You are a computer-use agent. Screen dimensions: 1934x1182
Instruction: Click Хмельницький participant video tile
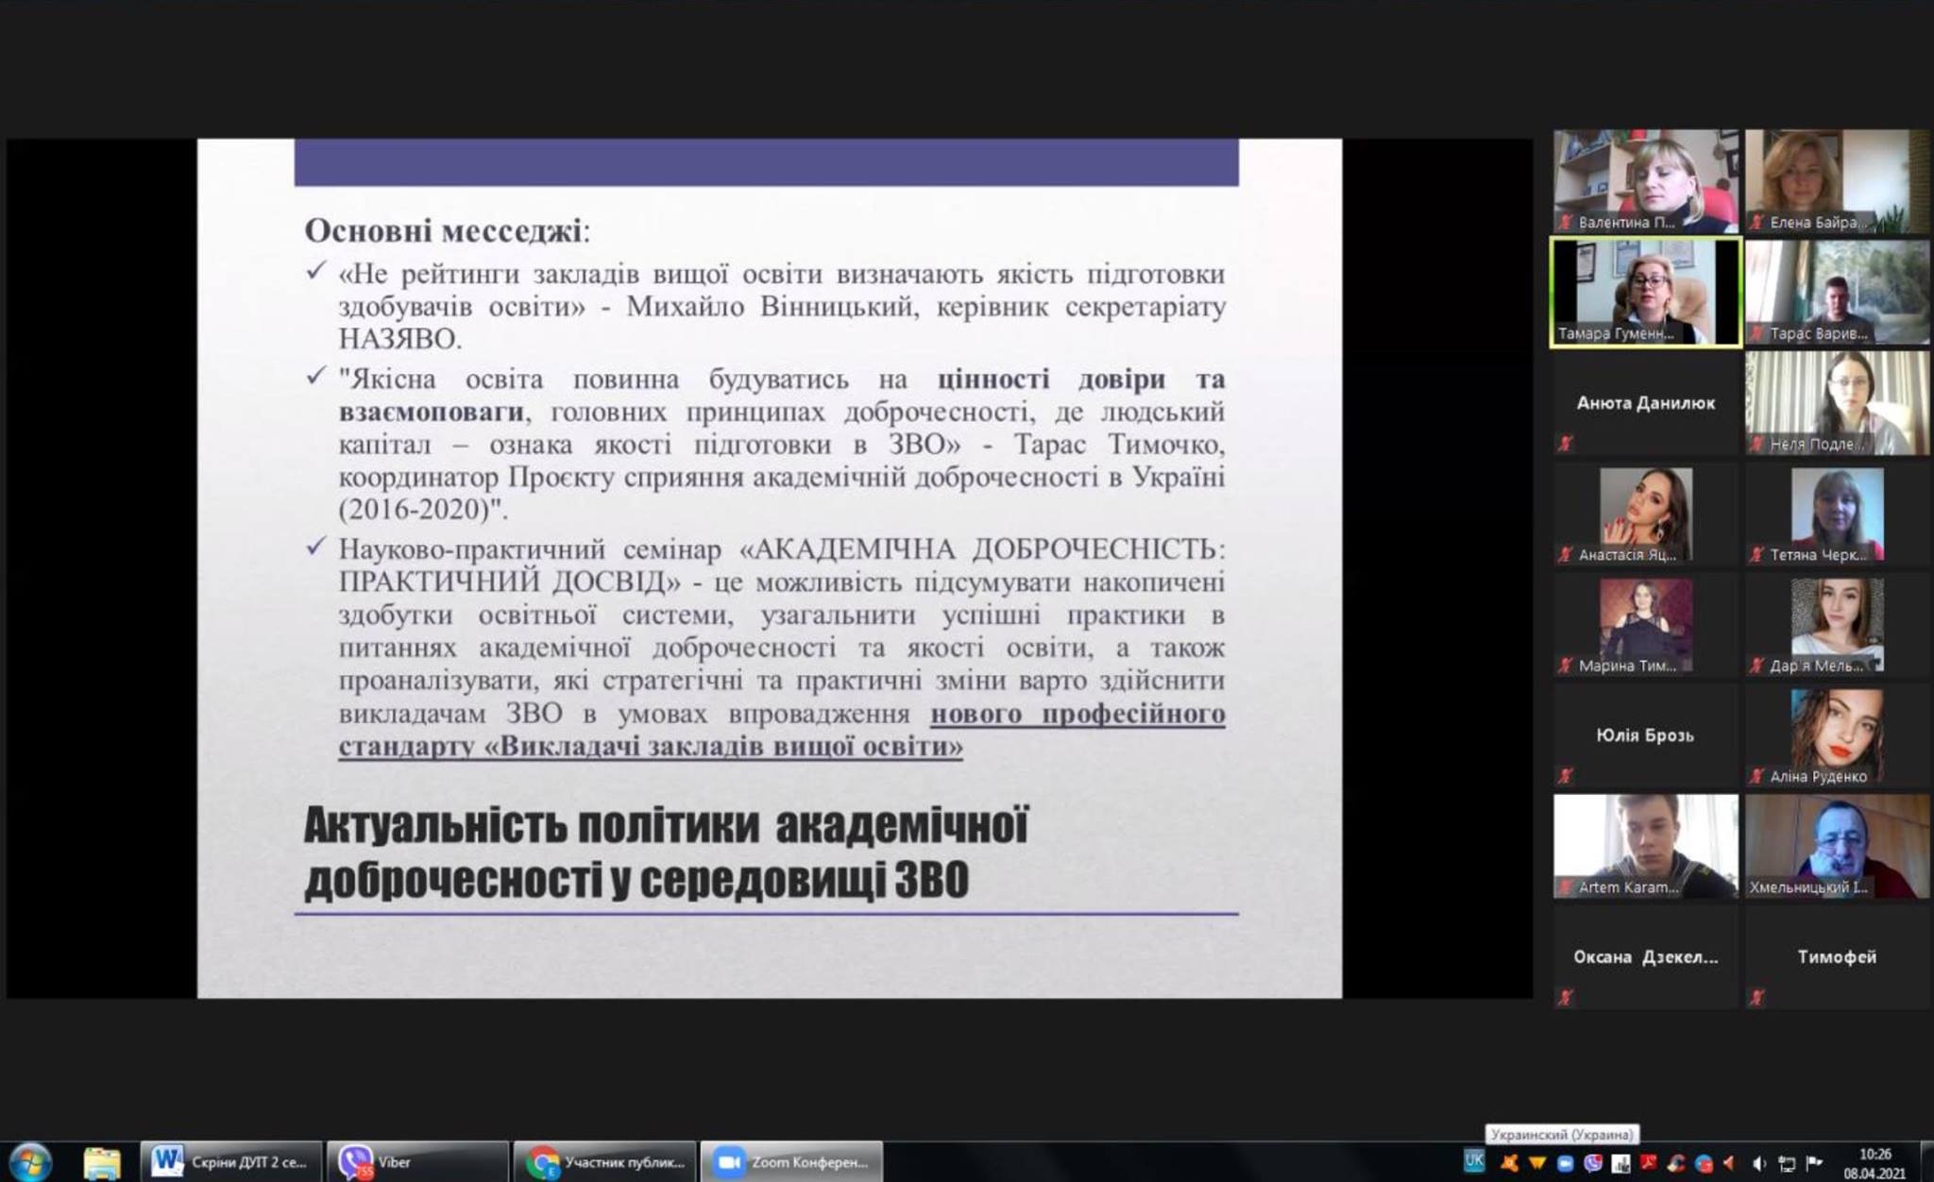pos(1837,846)
